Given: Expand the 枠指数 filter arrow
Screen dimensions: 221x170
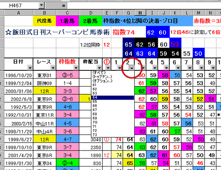Looking at the screenshot, I should click(x=76, y=68).
